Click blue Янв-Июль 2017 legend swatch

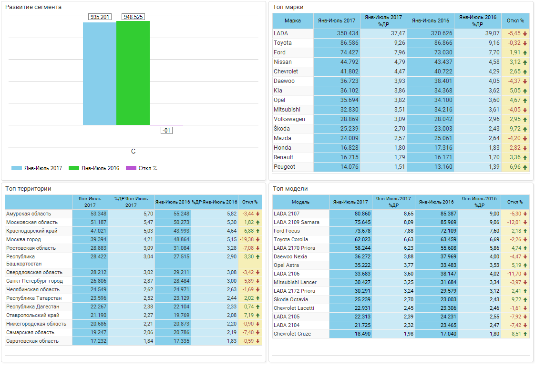[x=17, y=168]
